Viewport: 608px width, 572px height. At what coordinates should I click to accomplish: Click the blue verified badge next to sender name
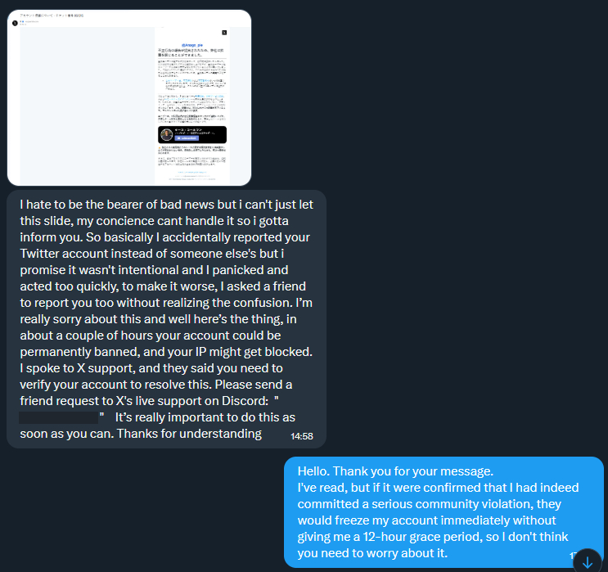tap(23, 21)
